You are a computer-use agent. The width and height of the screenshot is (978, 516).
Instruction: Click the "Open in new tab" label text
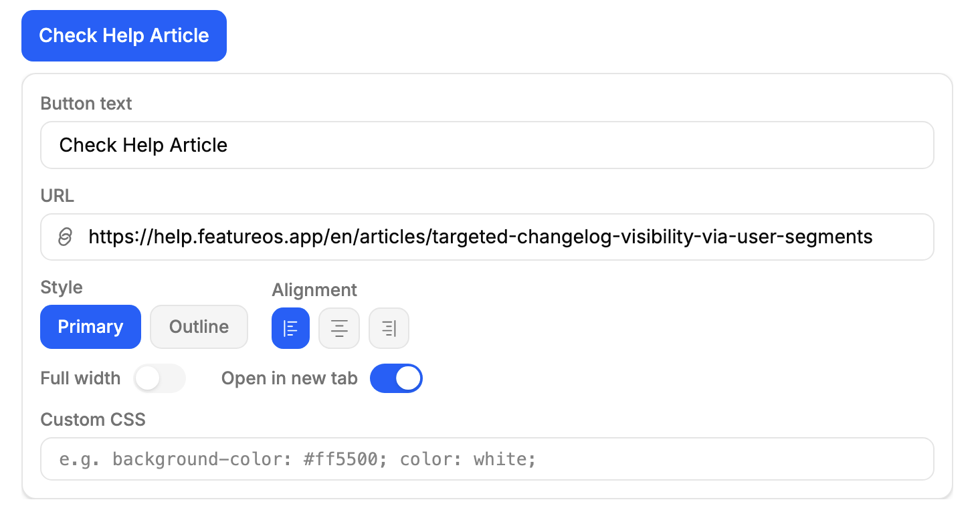click(290, 378)
